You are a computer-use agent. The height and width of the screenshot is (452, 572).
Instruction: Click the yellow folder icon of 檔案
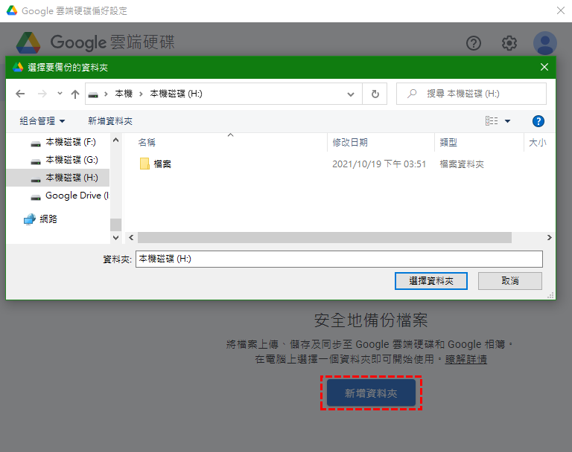(x=144, y=164)
